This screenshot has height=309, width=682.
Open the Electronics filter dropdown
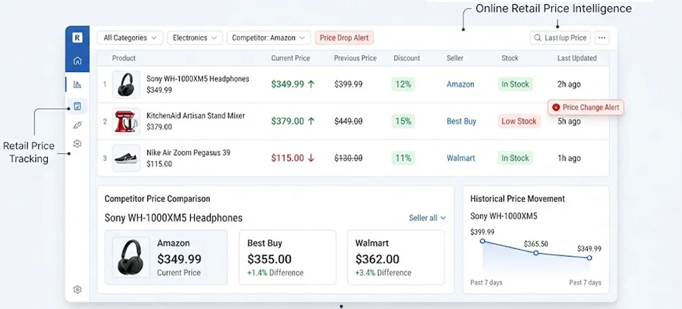pos(195,38)
